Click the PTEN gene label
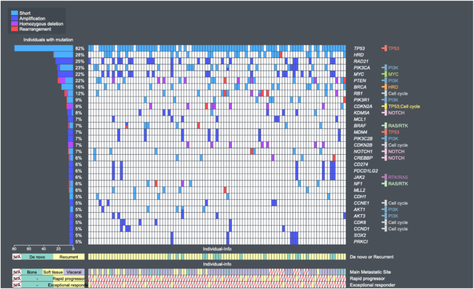Viewport: 474px width, 289px height. pyautogui.click(x=360, y=80)
